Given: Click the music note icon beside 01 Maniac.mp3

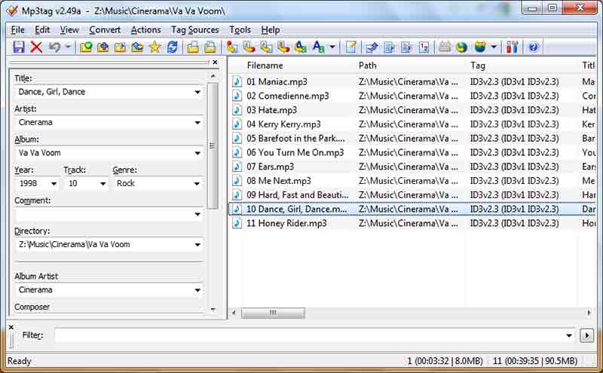Looking at the screenshot, I should [x=237, y=81].
